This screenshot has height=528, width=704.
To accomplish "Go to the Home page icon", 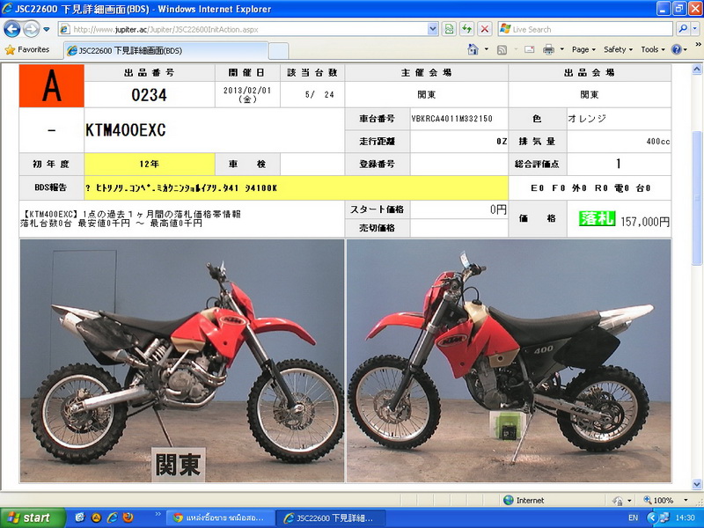I will [x=473, y=49].
